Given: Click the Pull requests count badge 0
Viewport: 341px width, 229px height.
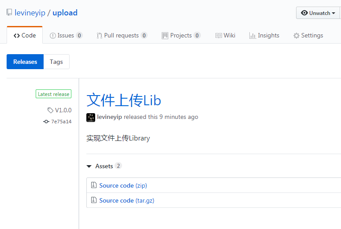Looking at the screenshot, I should point(144,35).
